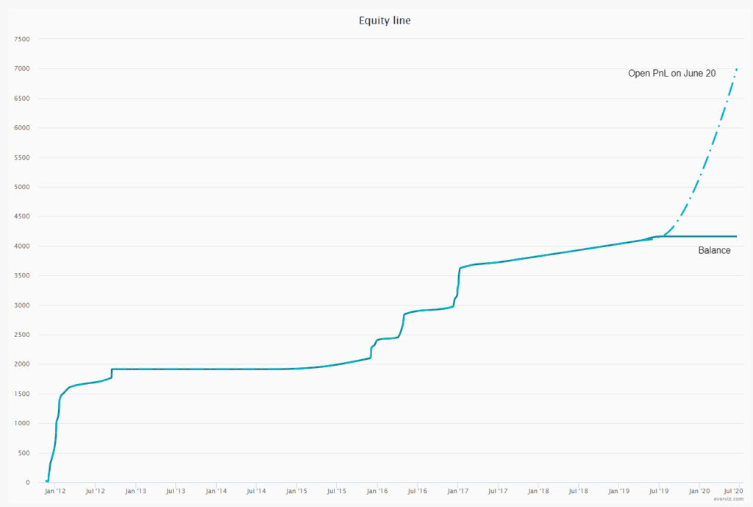Click the Jan '16 x-axis label
Screen dimensions: 753x507
pos(377,491)
